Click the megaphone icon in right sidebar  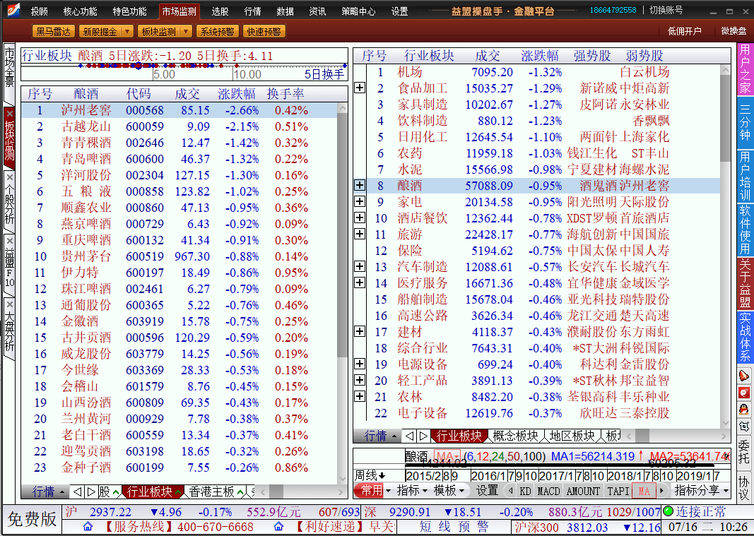[x=744, y=376]
